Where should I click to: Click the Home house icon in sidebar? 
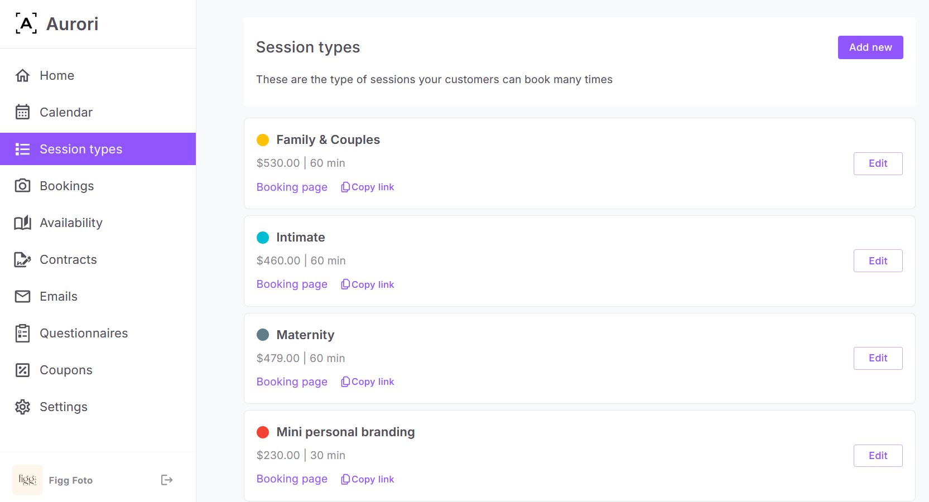[22, 75]
